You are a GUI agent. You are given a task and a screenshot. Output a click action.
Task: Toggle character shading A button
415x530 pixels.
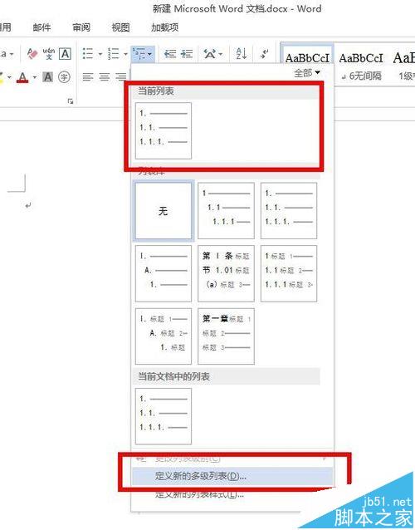point(48,77)
